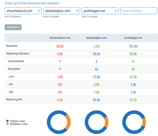Click the first donut chart (shoutmeloud.com)

59,122
